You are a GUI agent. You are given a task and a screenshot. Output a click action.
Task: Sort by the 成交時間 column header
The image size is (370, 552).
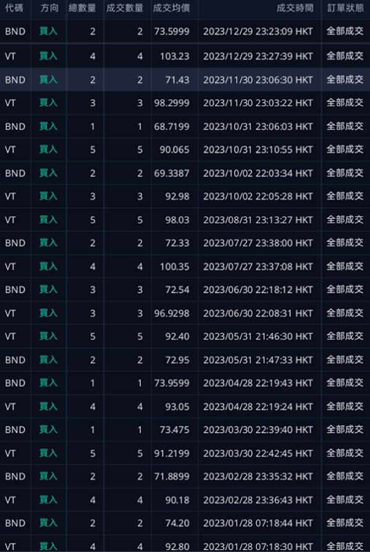pos(295,9)
